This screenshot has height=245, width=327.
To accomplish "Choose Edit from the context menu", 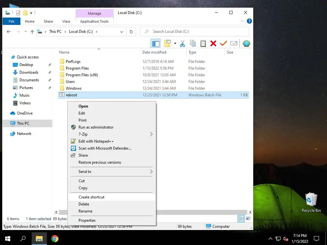I will 111,113.
